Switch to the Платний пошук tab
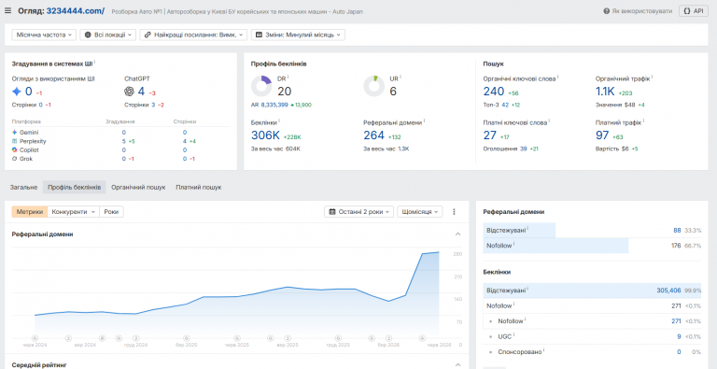 (199, 187)
